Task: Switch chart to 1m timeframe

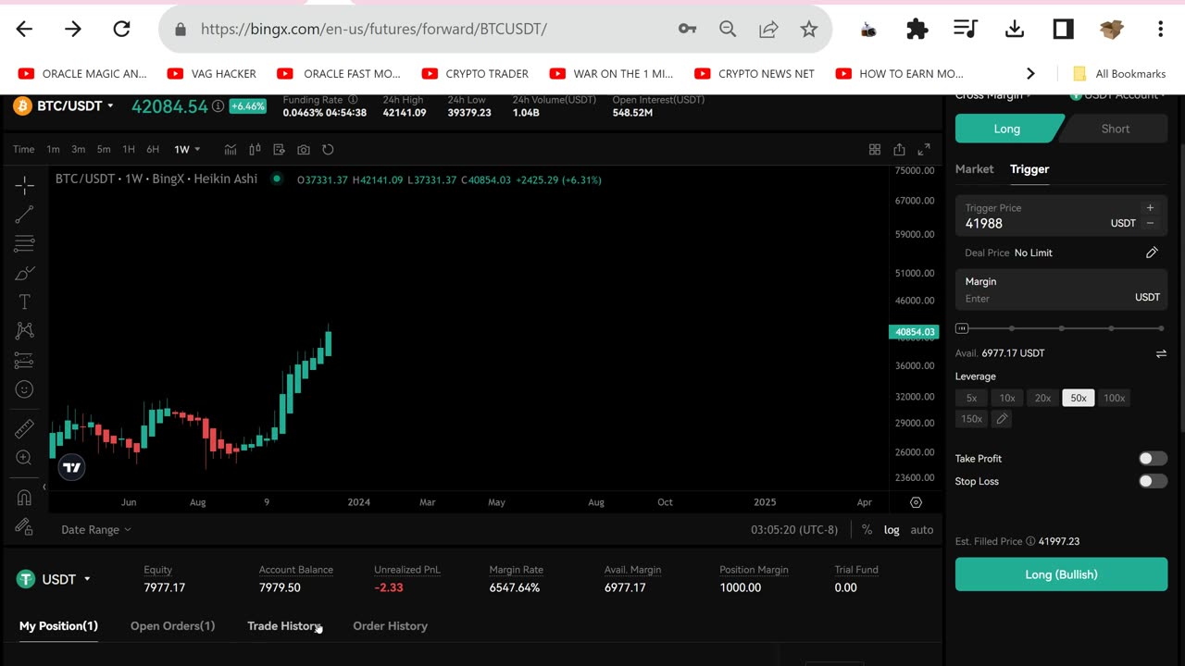Action: [54, 149]
